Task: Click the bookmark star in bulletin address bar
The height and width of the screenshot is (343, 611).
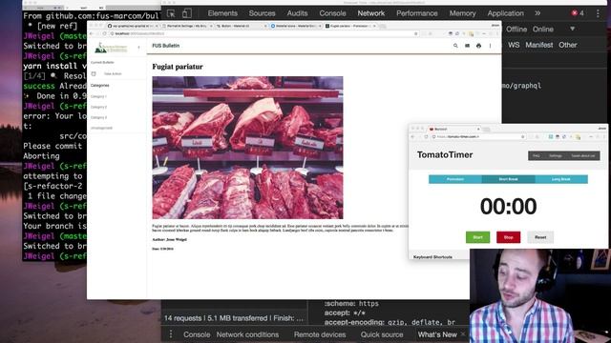Action: (416, 34)
